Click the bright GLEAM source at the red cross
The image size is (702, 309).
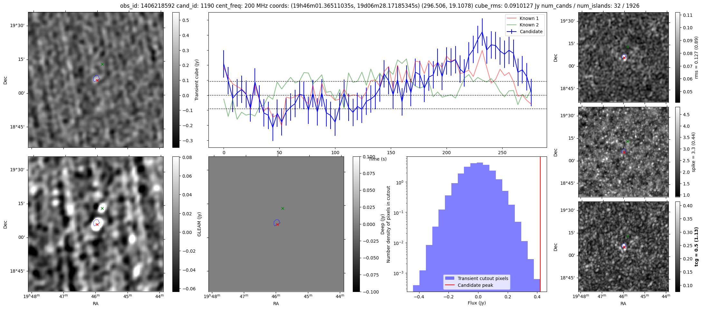96,225
